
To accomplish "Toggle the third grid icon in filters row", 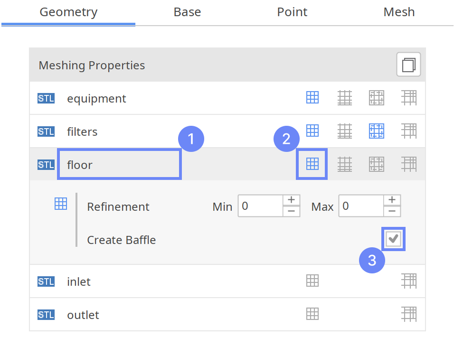I will tap(376, 131).
